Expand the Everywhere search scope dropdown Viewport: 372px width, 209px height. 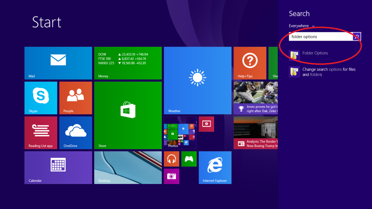tap(302, 26)
